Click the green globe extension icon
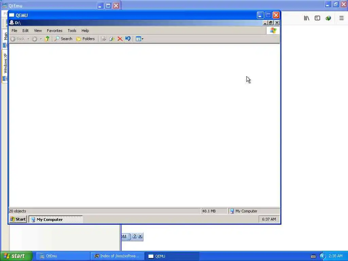The height and width of the screenshot is (261, 348). coord(328,18)
